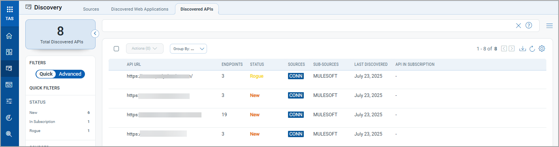Select the Discovery icon in sidebar

(9, 69)
